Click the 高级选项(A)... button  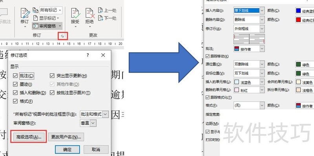29,137
